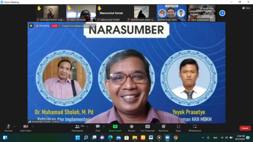Click Zoom icon in taskbar
Screen dimensions: 253x142
(x=167, y=138)
